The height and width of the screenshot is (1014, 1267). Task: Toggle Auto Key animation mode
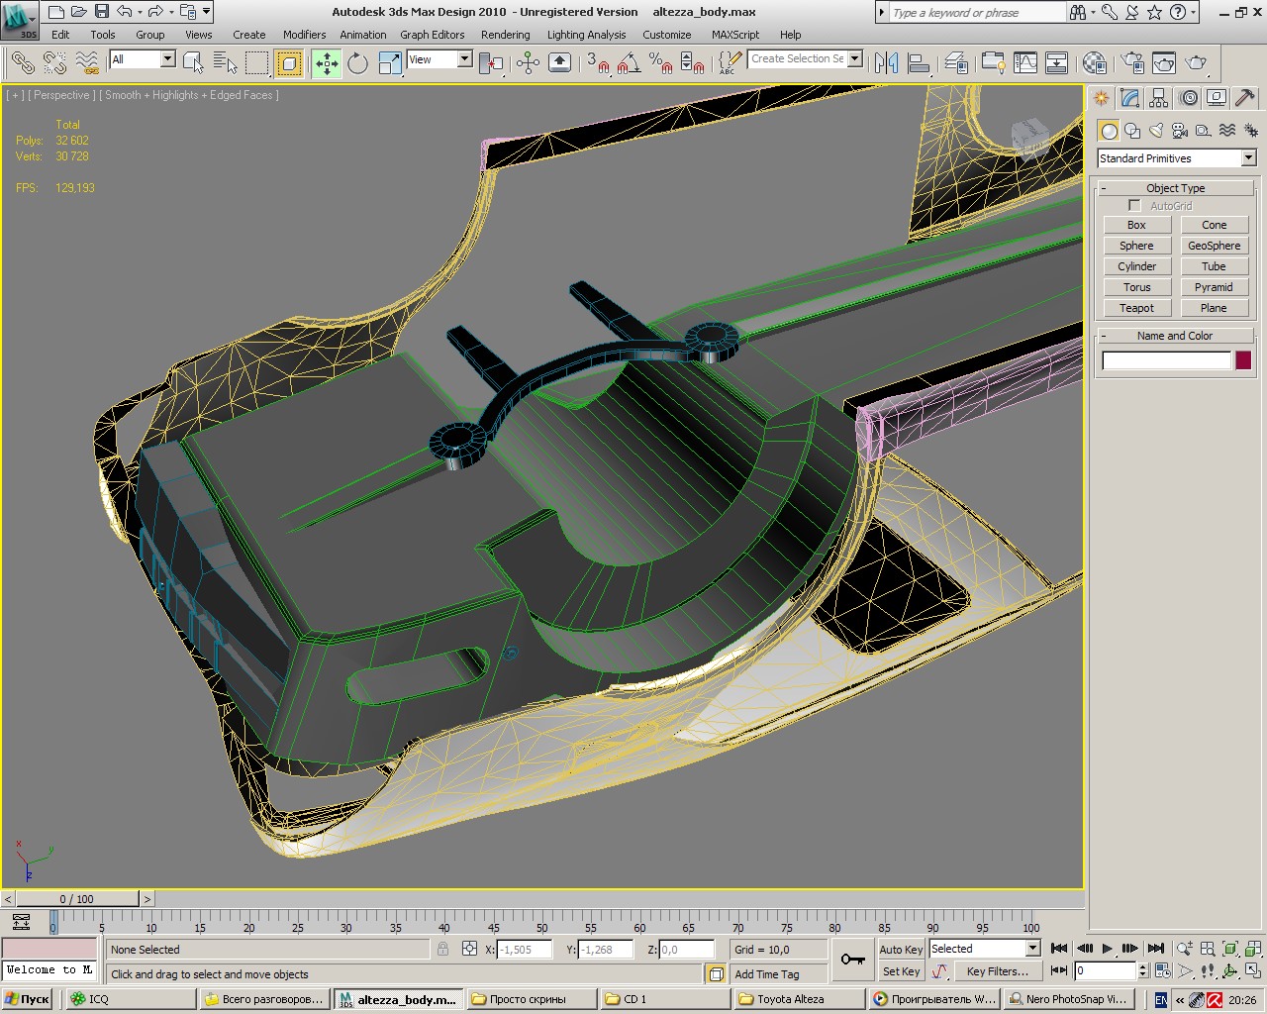point(900,949)
